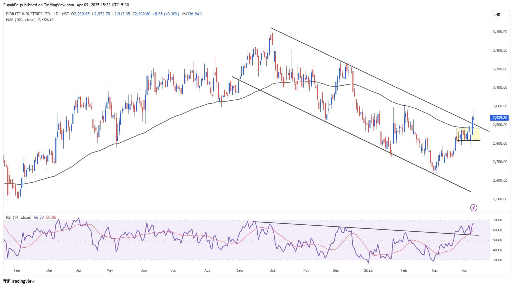Image resolution: width=514 pixels, height=287 pixels.
Task: Click the 3,100.00 price axis label
Action: pos(500,88)
